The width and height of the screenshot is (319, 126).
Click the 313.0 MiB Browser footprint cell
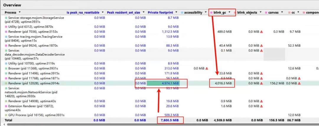tap(172, 68)
